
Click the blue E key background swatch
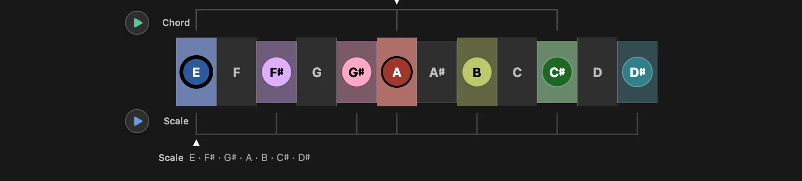pos(196,72)
